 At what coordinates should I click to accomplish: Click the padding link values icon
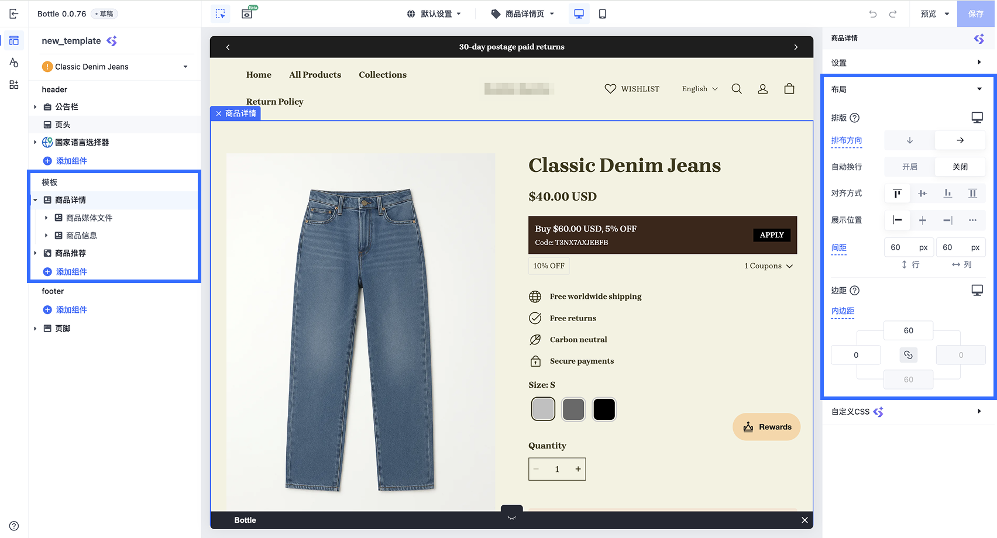tap(908, 355)
